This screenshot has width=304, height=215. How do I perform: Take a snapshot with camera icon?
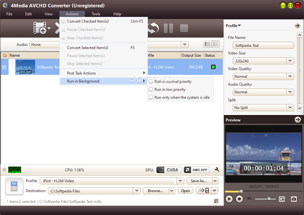(294, 199)
